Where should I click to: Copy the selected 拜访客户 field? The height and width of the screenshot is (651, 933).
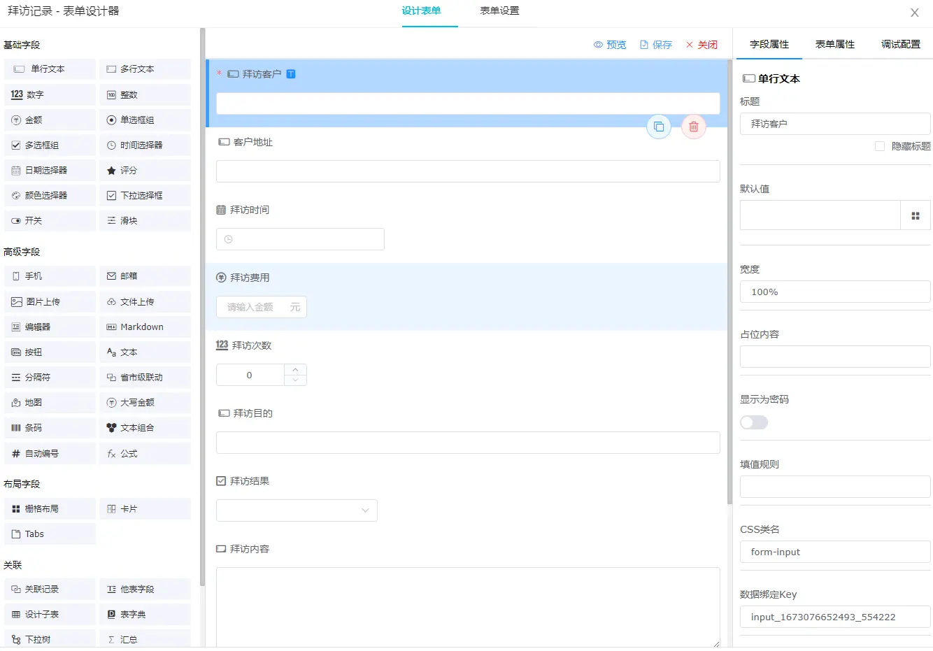[x=659, y=127]
